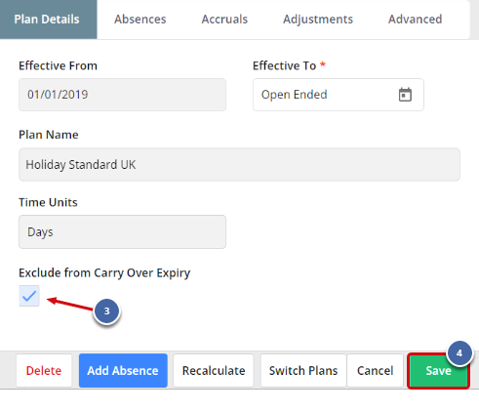This screenshot has width=479, height=413.
Task: Select the Adjustments tab
Action: coord(318,20)
